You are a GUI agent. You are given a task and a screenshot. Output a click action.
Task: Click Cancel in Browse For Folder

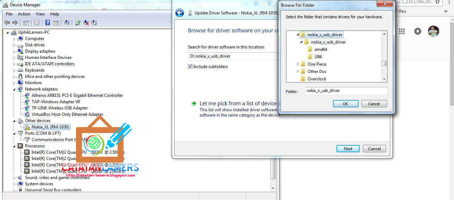374,104
